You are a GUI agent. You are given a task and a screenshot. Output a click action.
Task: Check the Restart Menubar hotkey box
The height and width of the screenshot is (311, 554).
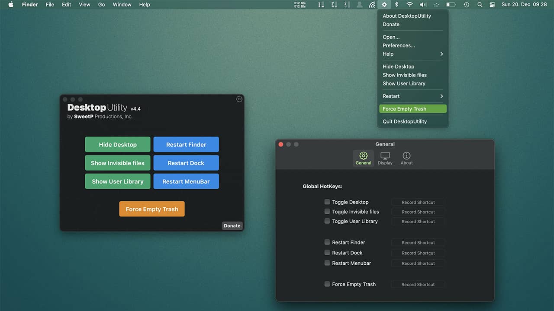coord(327,263)
